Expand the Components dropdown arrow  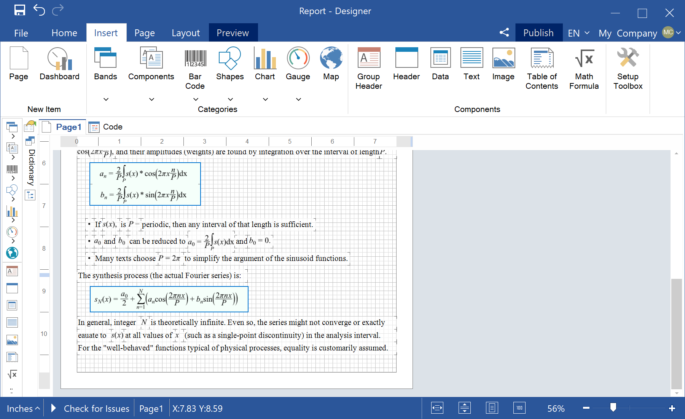(151, 99)
